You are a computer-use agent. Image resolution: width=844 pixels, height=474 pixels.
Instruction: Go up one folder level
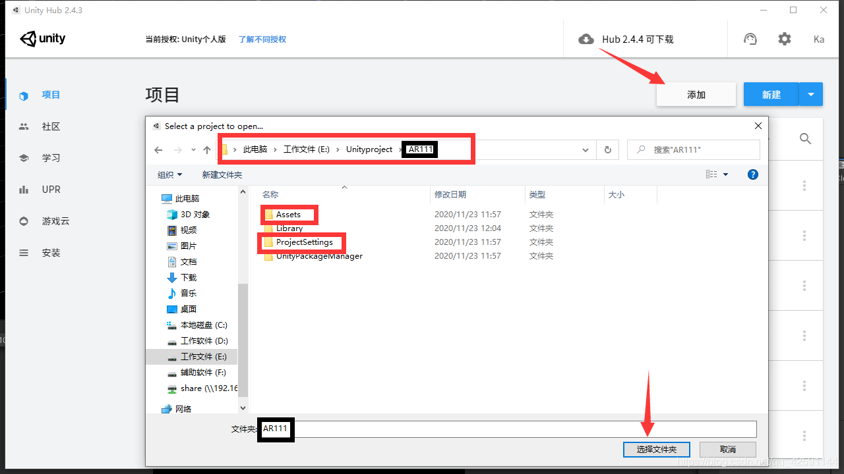click(x=207, y=150)
